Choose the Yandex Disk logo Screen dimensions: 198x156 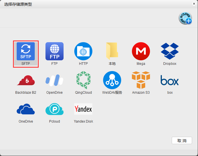click(83, 109)
